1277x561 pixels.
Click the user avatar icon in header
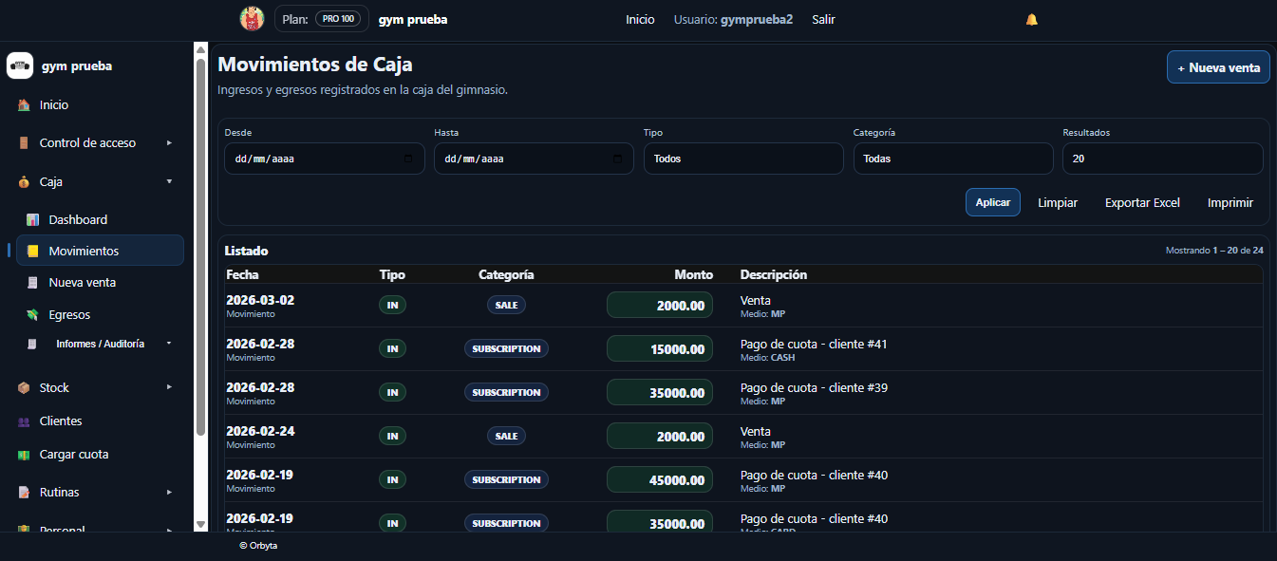tap(252, 19)
